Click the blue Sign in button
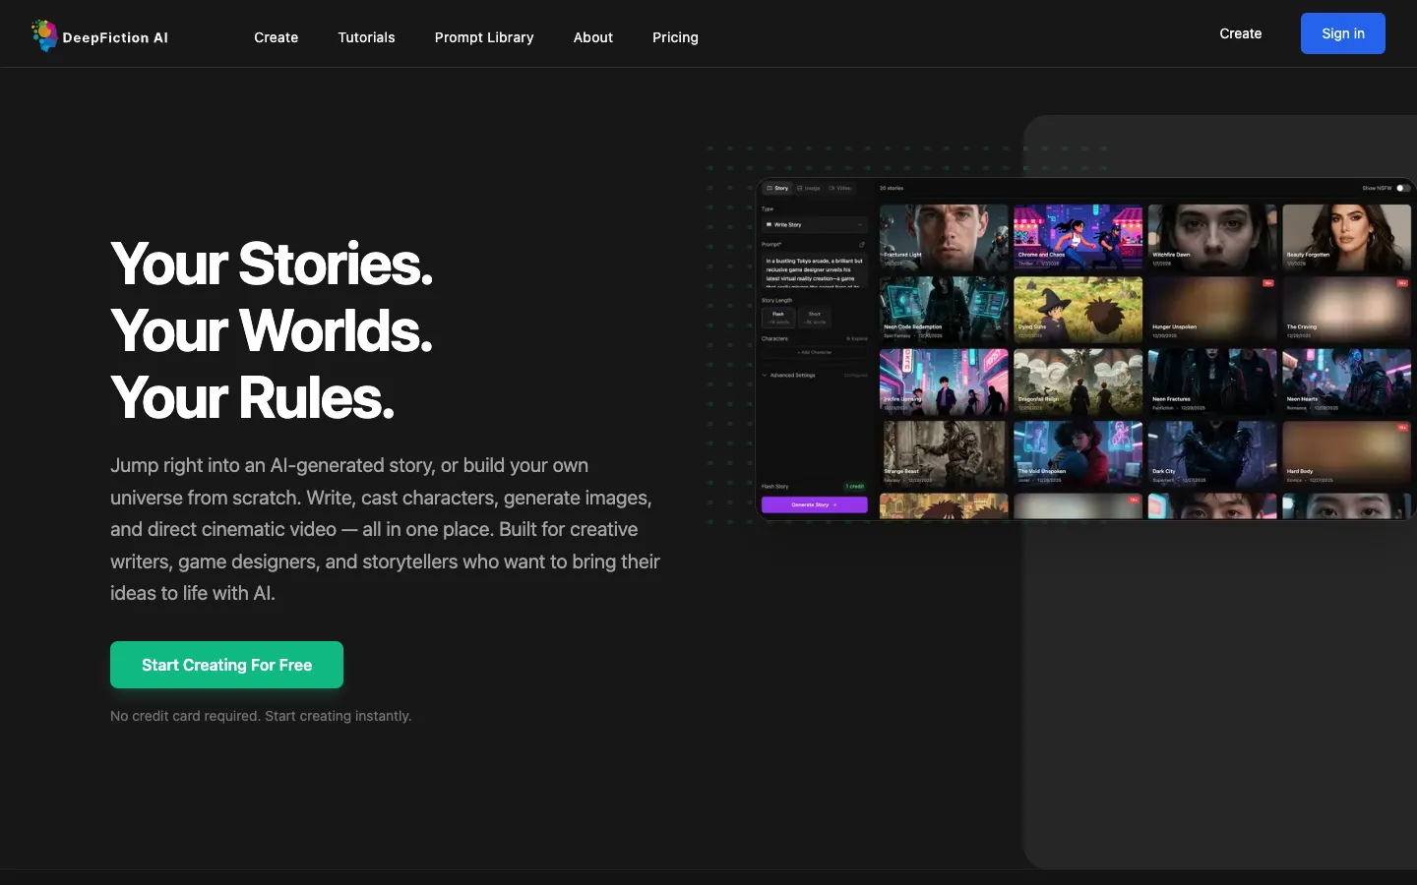 click(1342, 33)
